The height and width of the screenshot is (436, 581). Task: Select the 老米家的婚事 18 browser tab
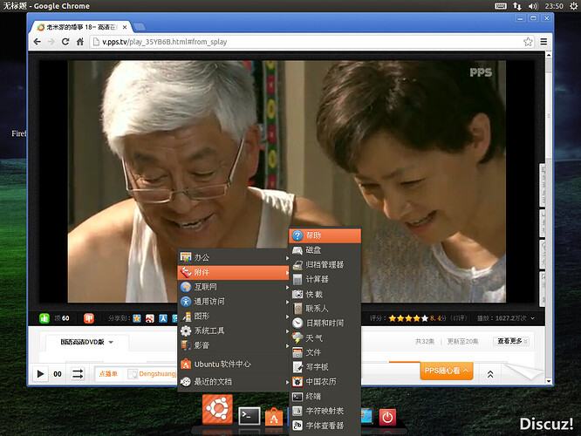click(81, 27)
